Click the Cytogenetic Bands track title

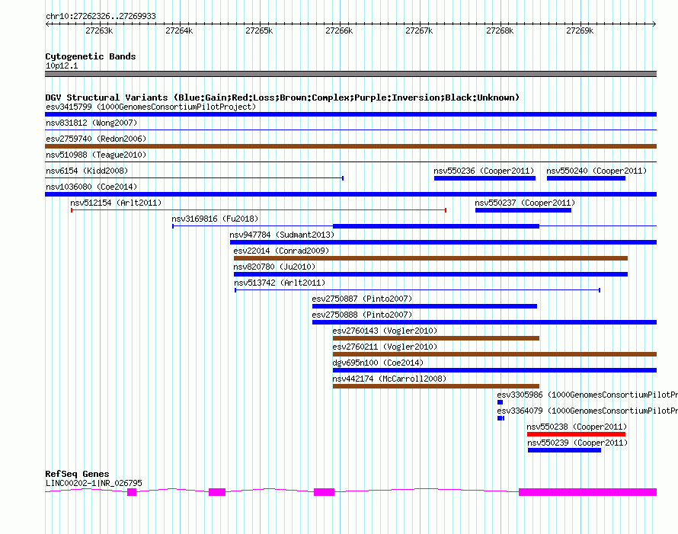point(91,56)
